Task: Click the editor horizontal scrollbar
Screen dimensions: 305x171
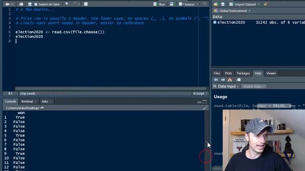Action: [x=111, y=88]
